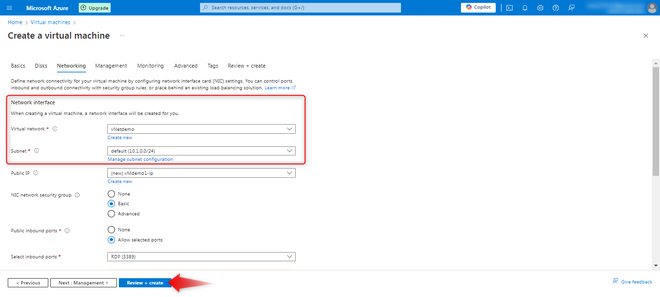
Task: Click the Previous button
Action: (28, 283)
